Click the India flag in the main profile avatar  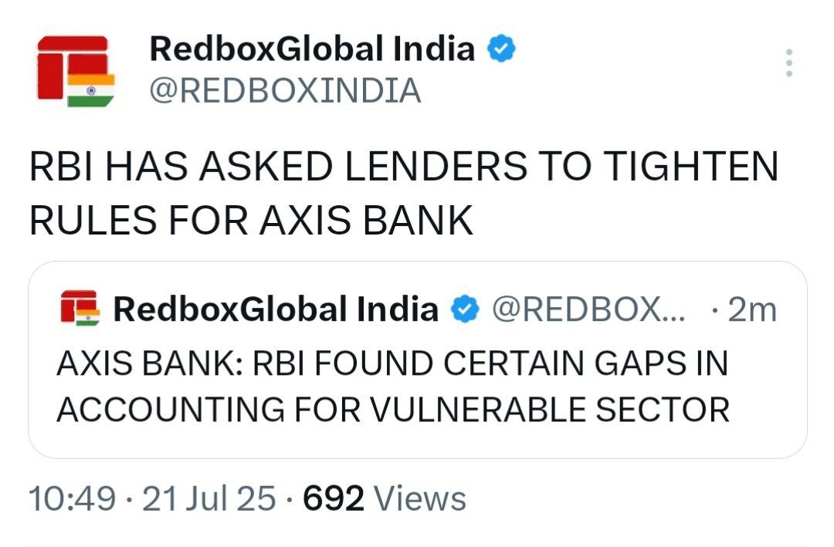[x=91, y=90]
